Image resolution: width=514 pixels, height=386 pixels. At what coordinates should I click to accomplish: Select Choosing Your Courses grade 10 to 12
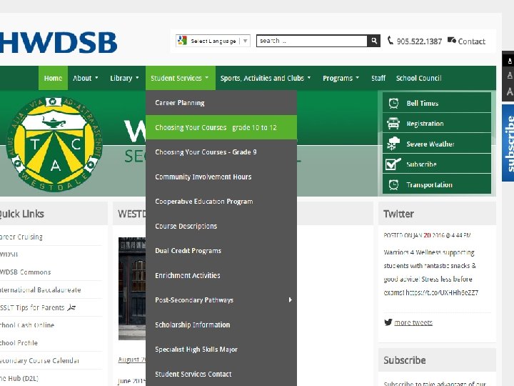point(221,127)
